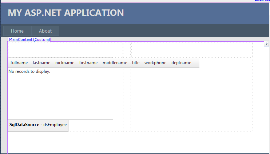
Task: Click the nickname column header
Action: [65, 63]
